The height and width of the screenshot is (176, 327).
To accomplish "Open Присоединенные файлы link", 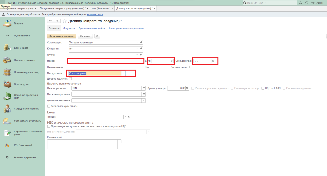I will click(92, 28).
